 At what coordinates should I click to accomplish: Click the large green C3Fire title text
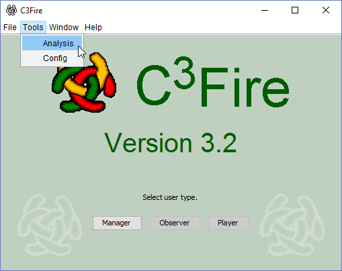(x=213, y=83)
